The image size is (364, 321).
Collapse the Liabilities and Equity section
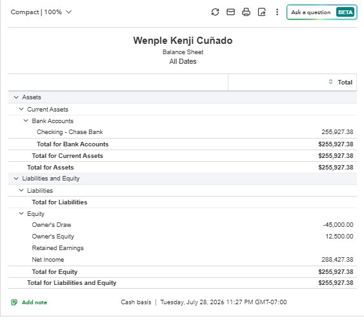point(16,179)
